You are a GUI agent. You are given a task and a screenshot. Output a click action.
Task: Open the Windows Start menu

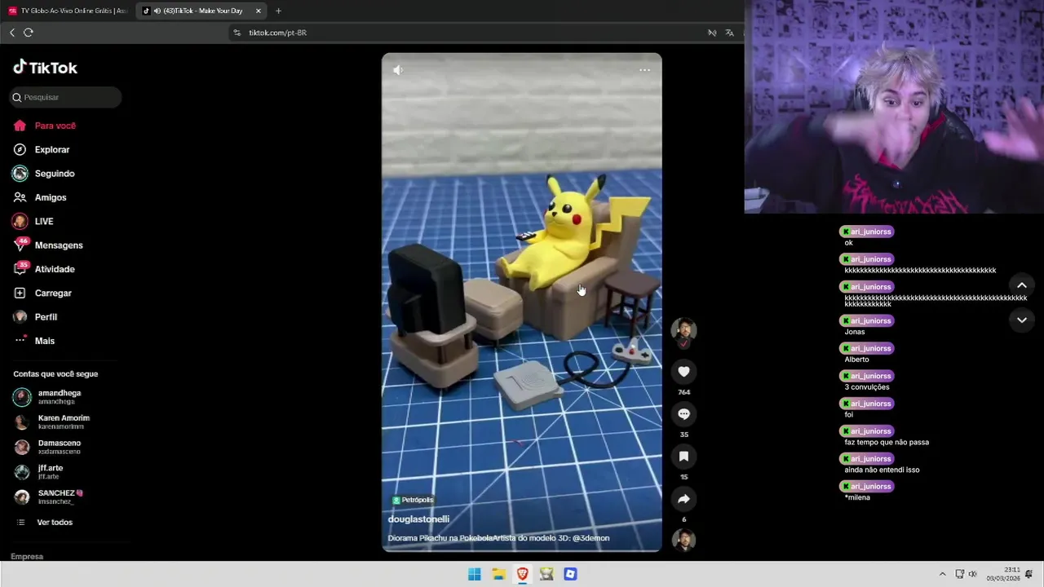pos(475,574)
